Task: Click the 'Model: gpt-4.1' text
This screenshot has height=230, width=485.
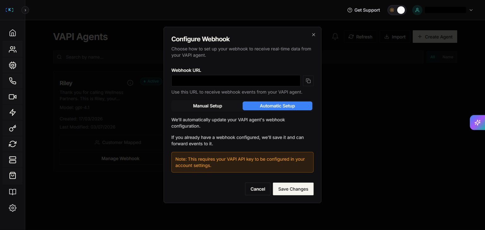Action: (x=74, y=107)
